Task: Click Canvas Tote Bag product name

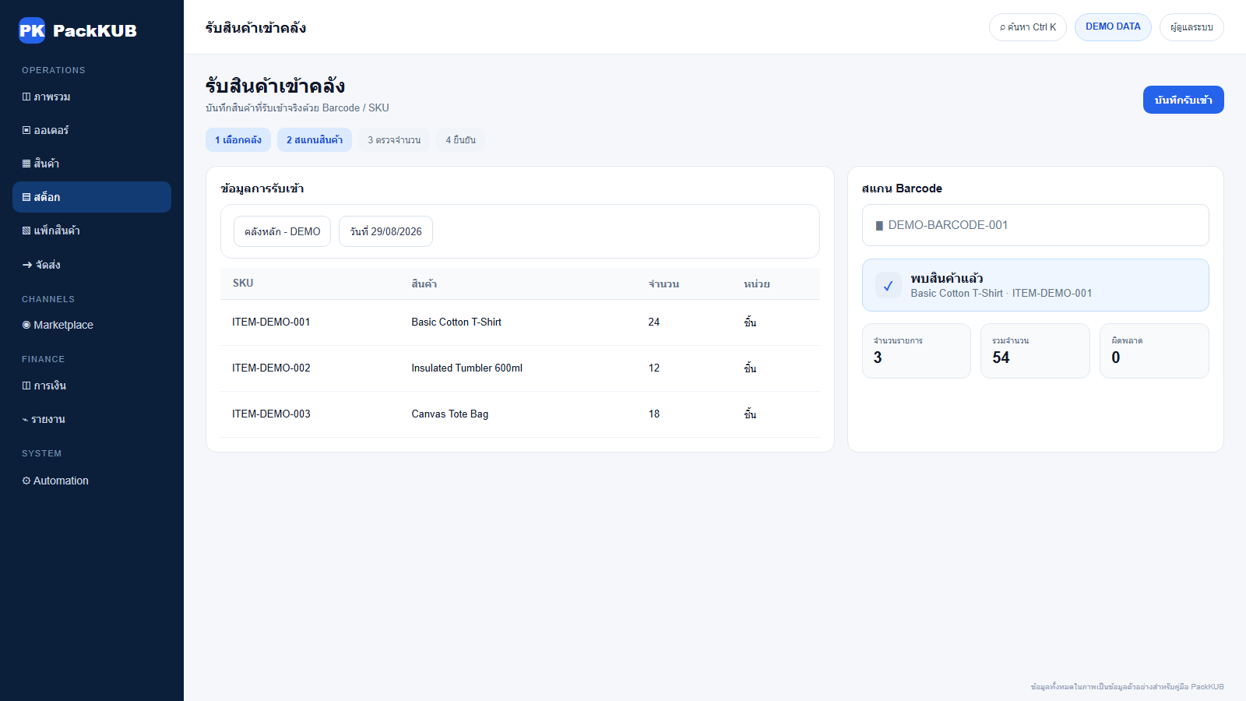Action: click(x=450, y=414)
